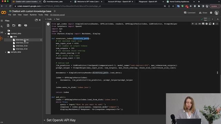Switch to Account API Keys OpenAI tab
Viewport: 221px width, 124px height.
[x=119, y=2]
